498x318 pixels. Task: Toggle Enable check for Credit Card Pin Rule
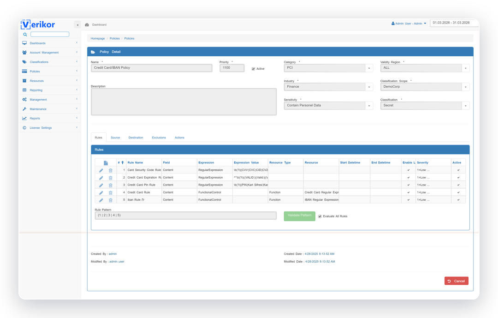(409, 185)
